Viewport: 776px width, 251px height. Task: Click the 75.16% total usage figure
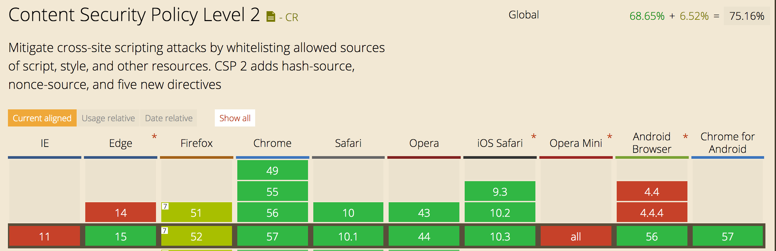pyautogui.click(x=747, y=16)
